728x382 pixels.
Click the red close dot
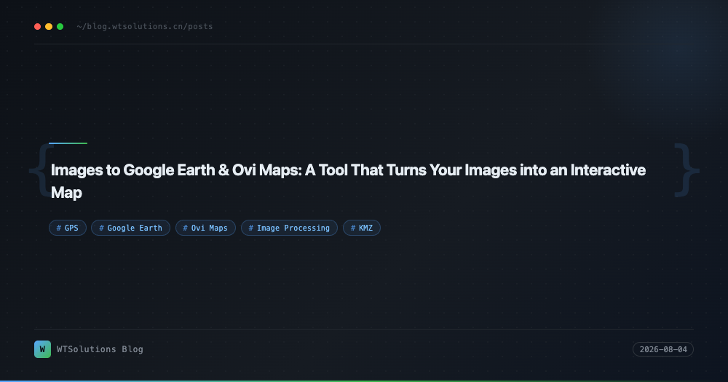38,26
